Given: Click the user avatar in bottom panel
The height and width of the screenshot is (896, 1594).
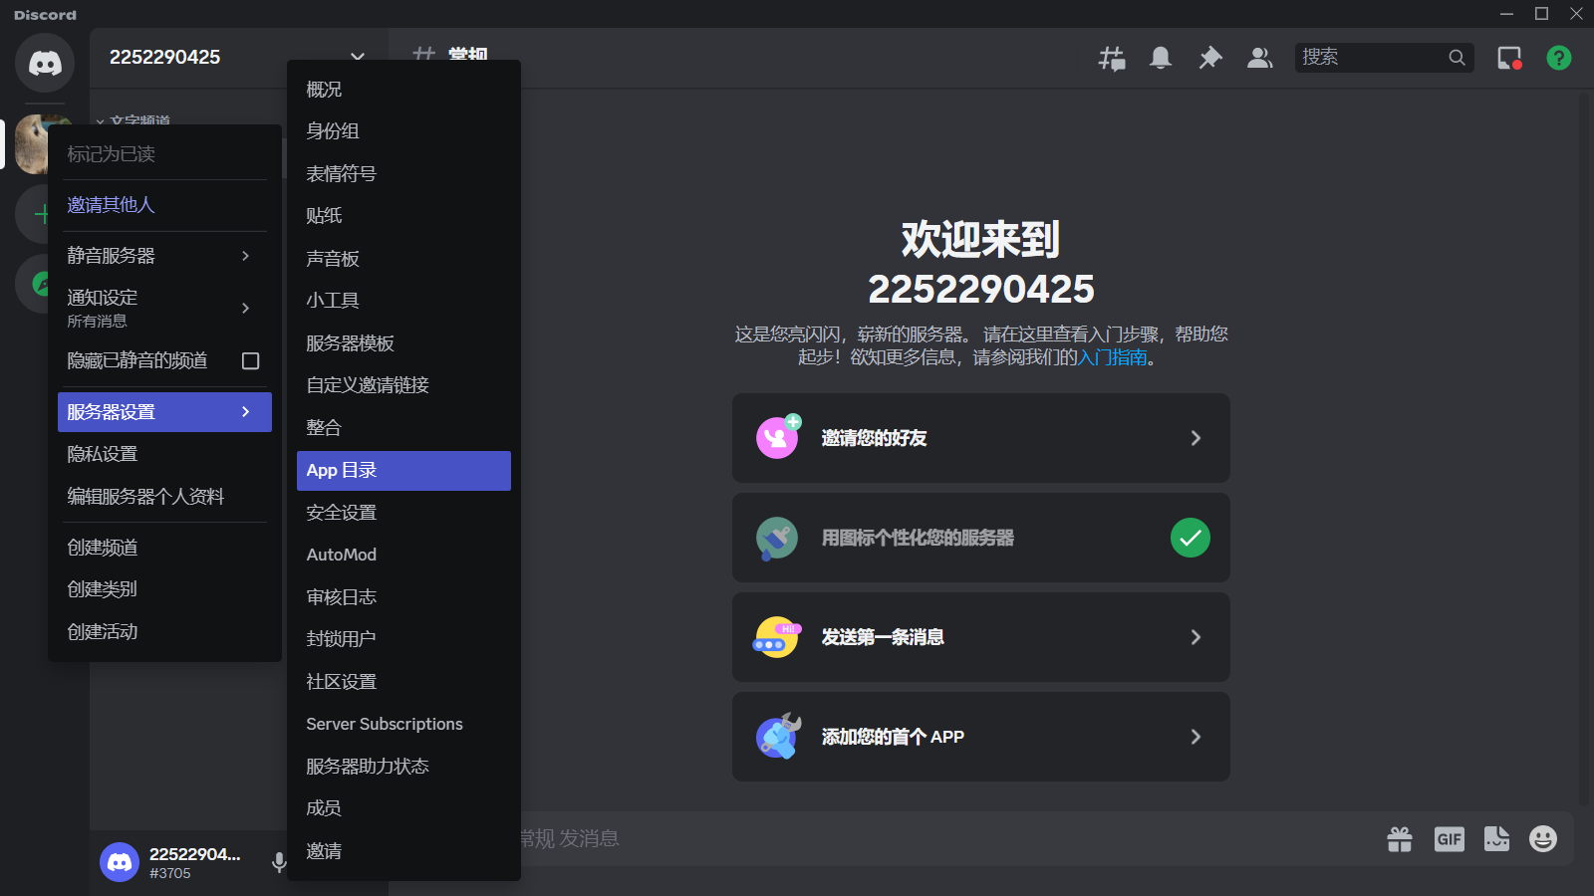Looking at the screenshot, I should pyautogui.click(x=120, y=862).
